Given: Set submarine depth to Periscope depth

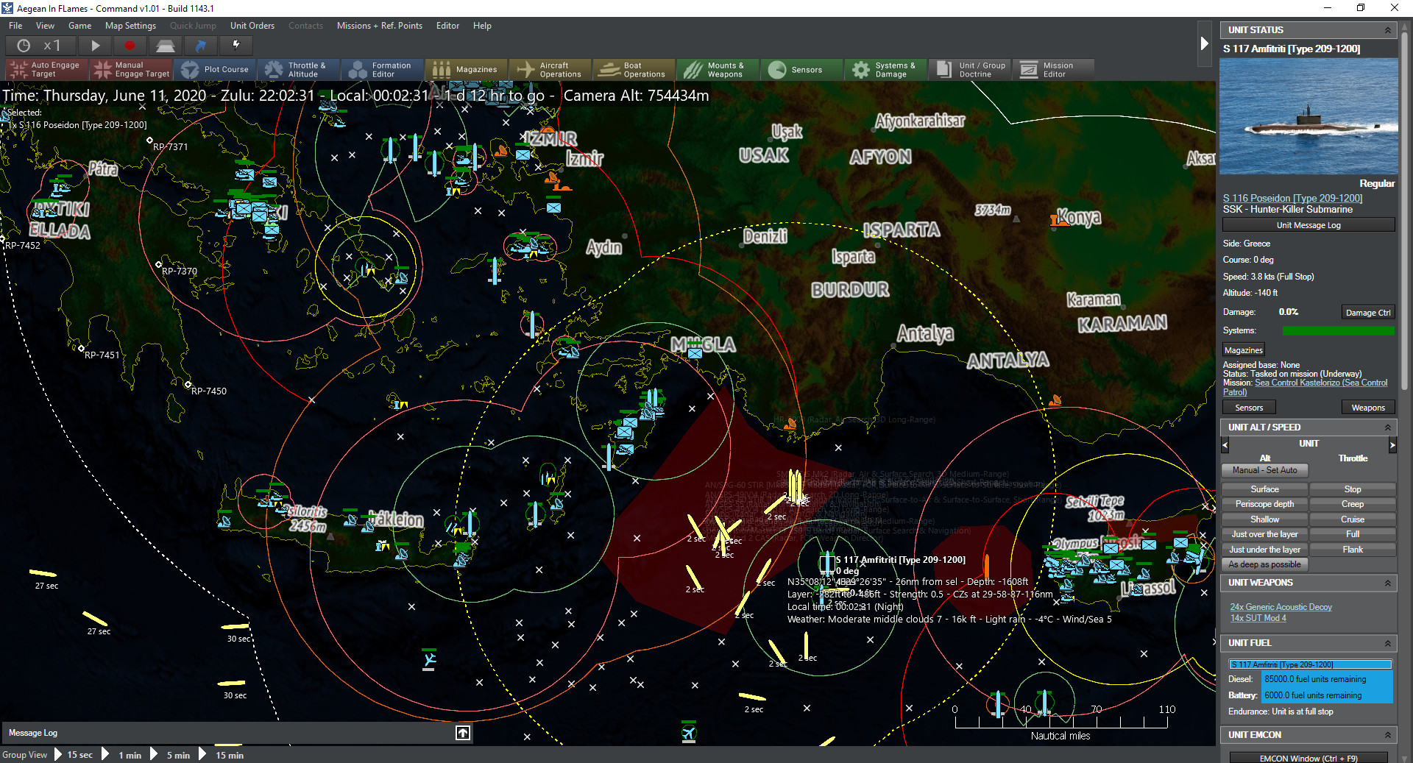Looking at the screenshot, I should (x=1264, y=504).
